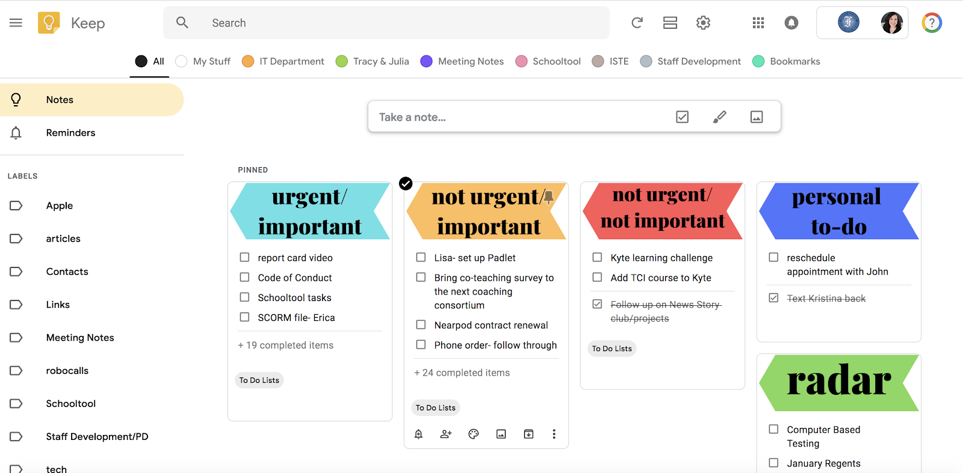The image size is (963, 473).
Task: Add a reminder to the note
Action: [419, 434]
